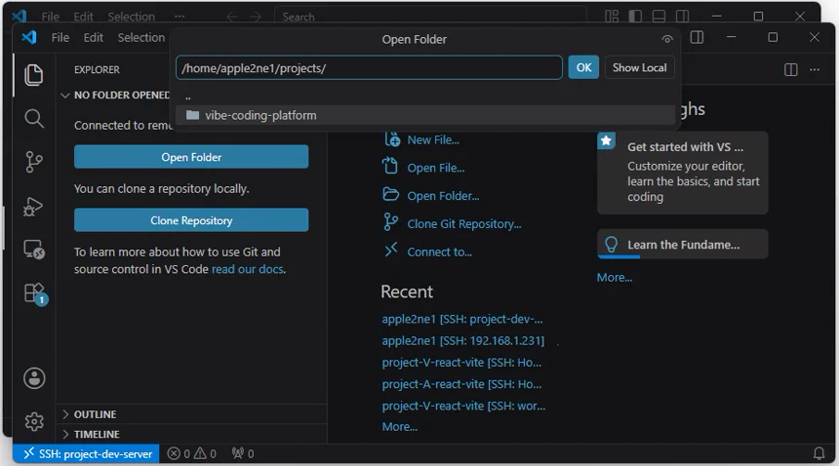Screen dimensions: 839x466
Task: Open the File menu in back window
Action: [51, 17]
